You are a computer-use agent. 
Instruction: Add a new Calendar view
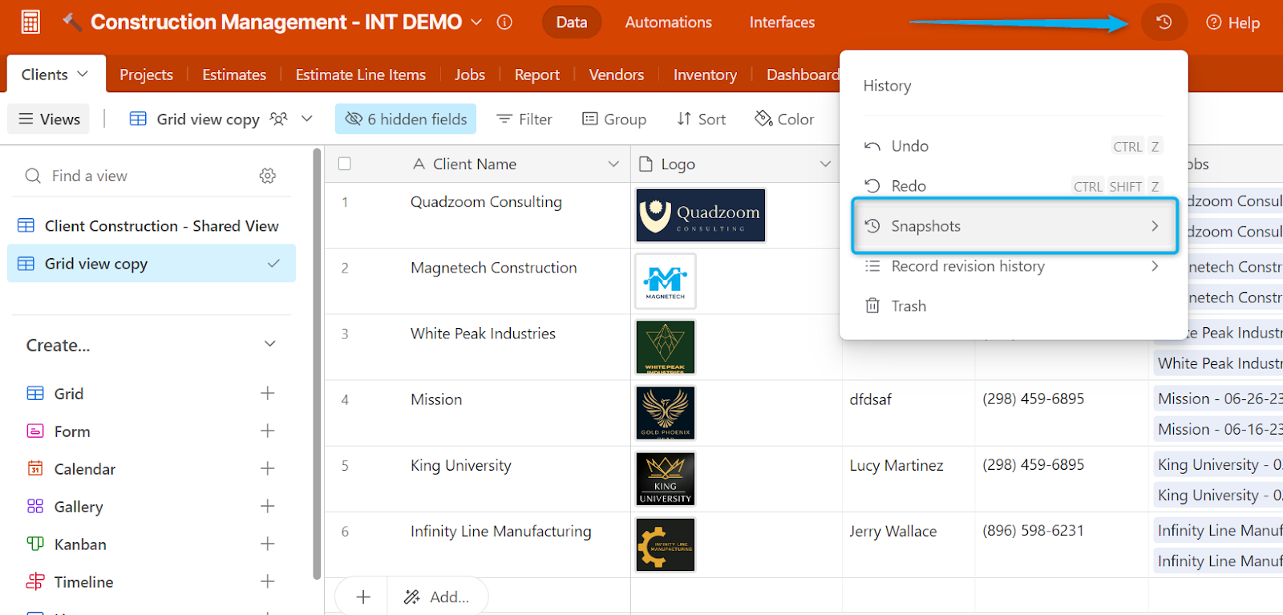268,468
